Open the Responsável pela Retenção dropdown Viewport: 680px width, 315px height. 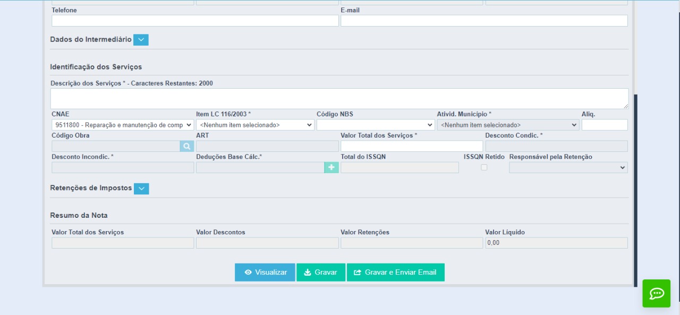tap(568, 167)
